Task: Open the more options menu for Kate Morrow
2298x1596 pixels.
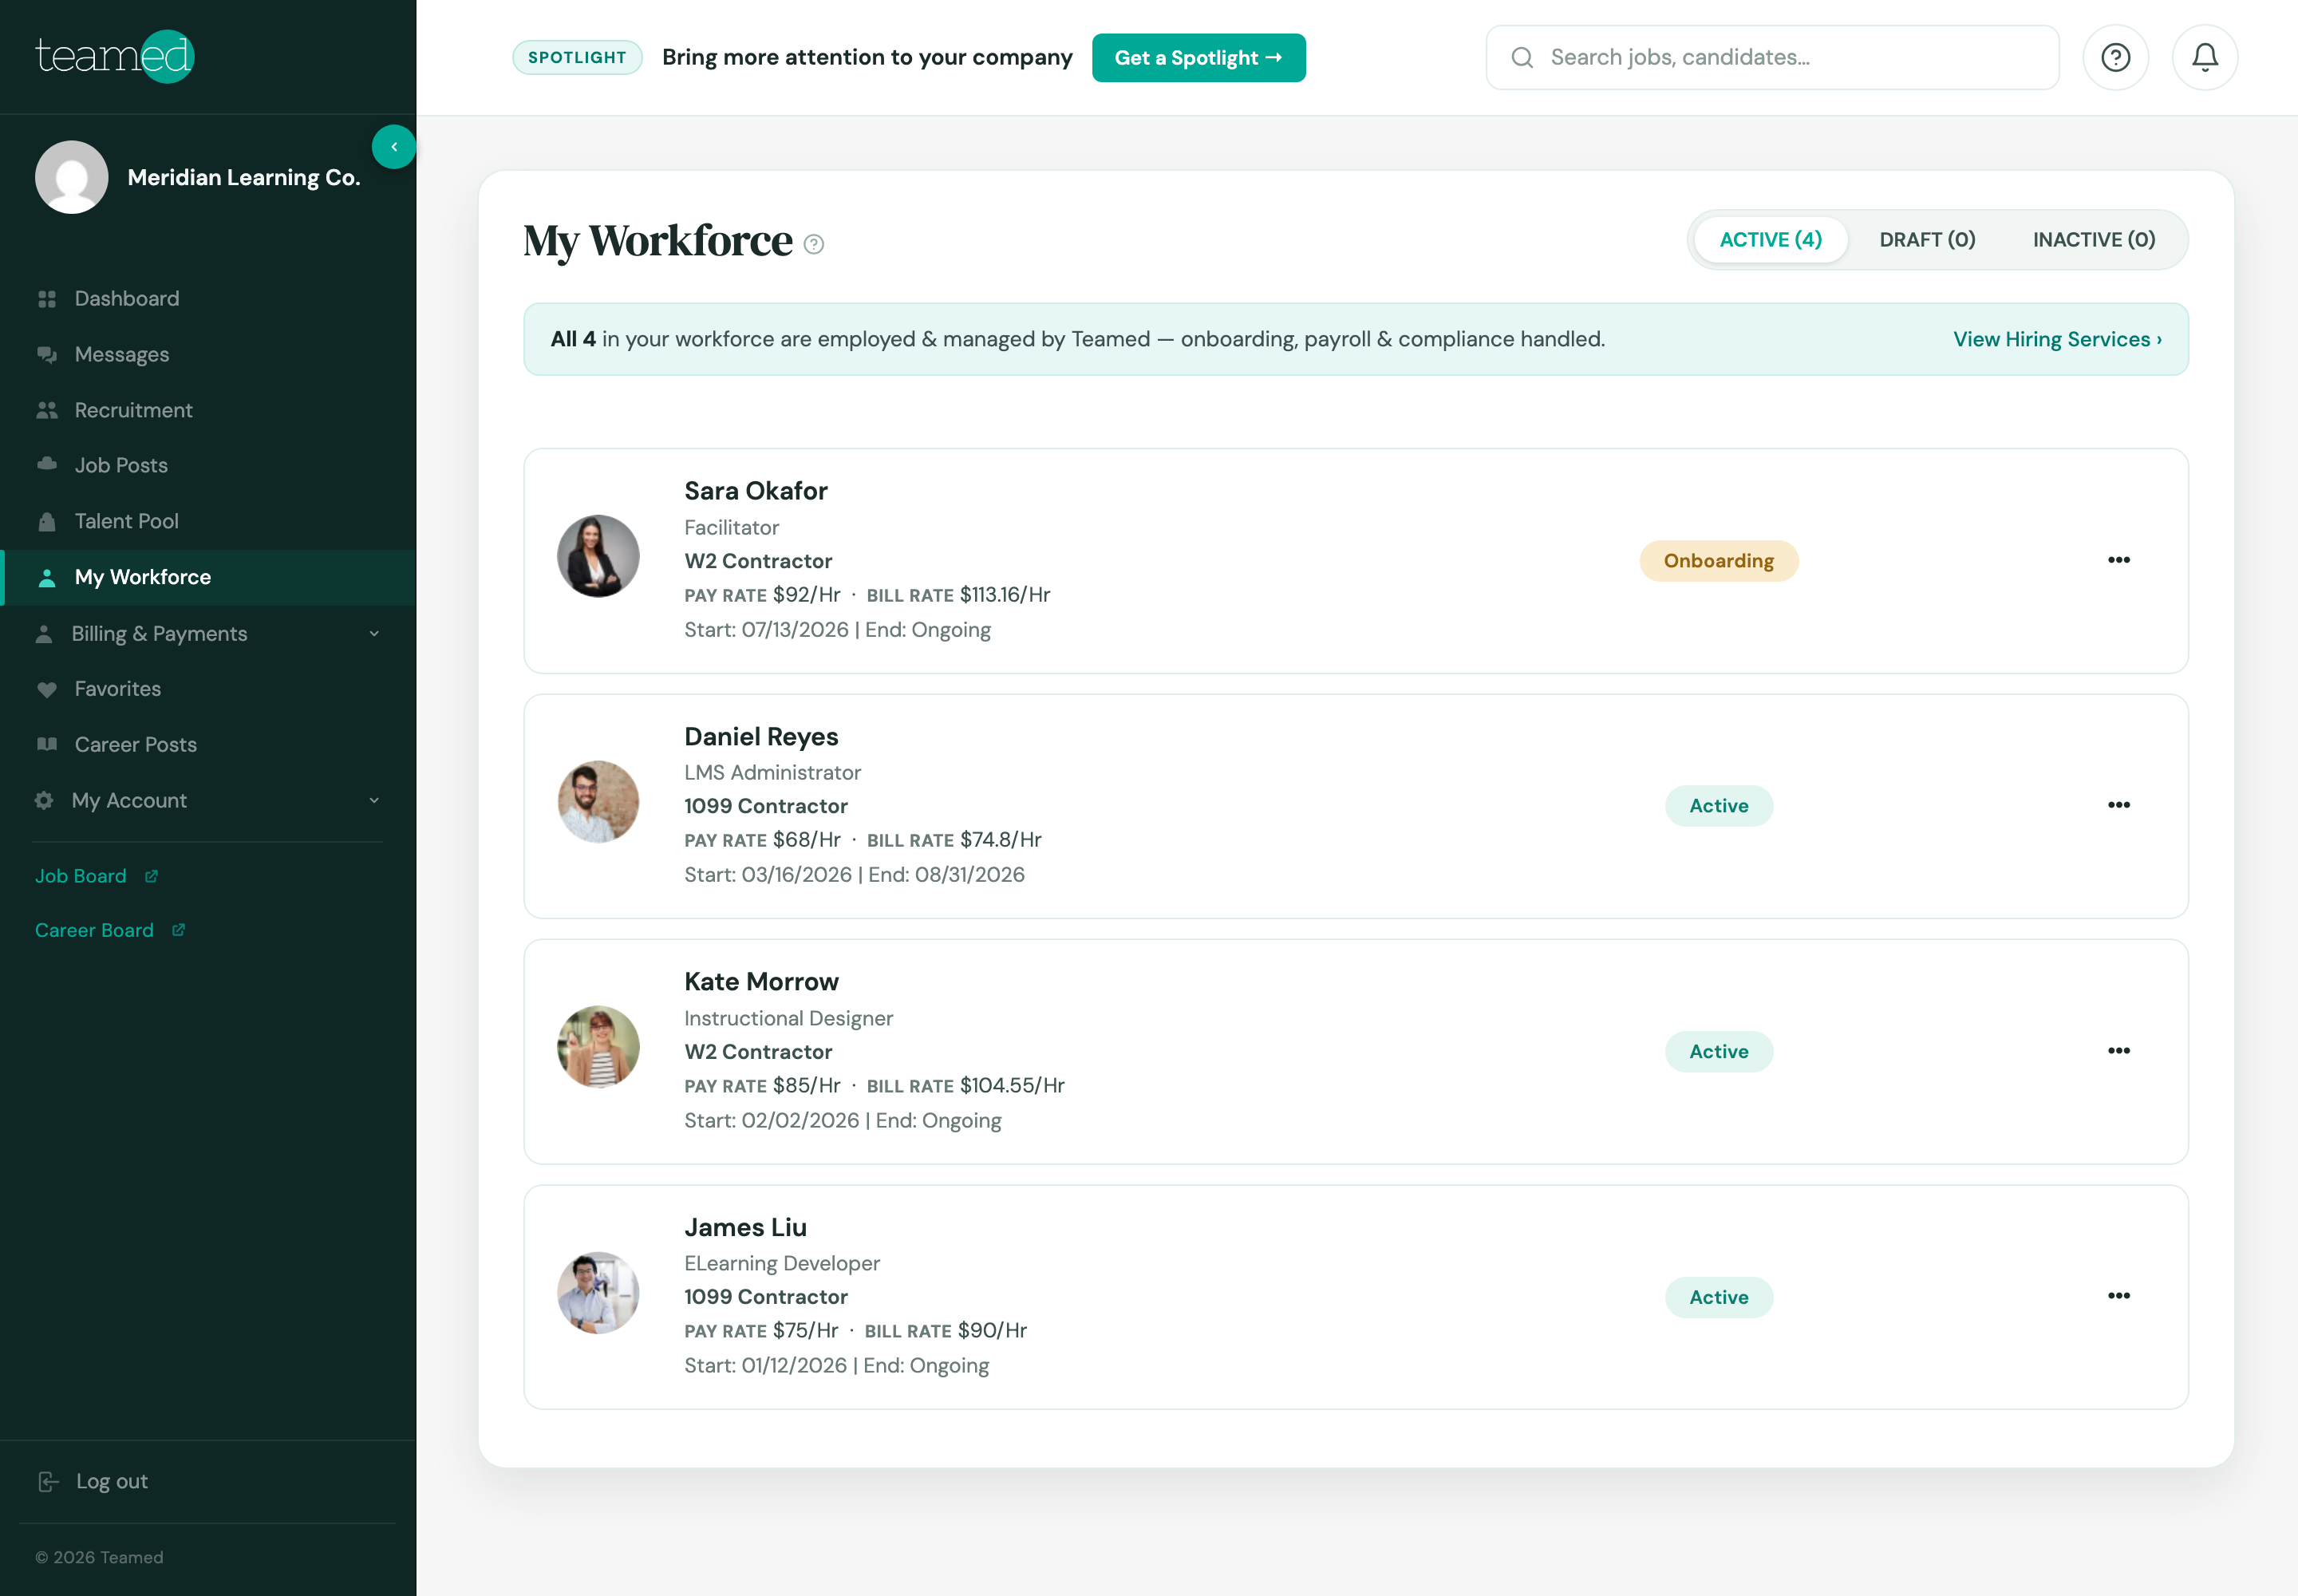Action: pos(2118,1051)
